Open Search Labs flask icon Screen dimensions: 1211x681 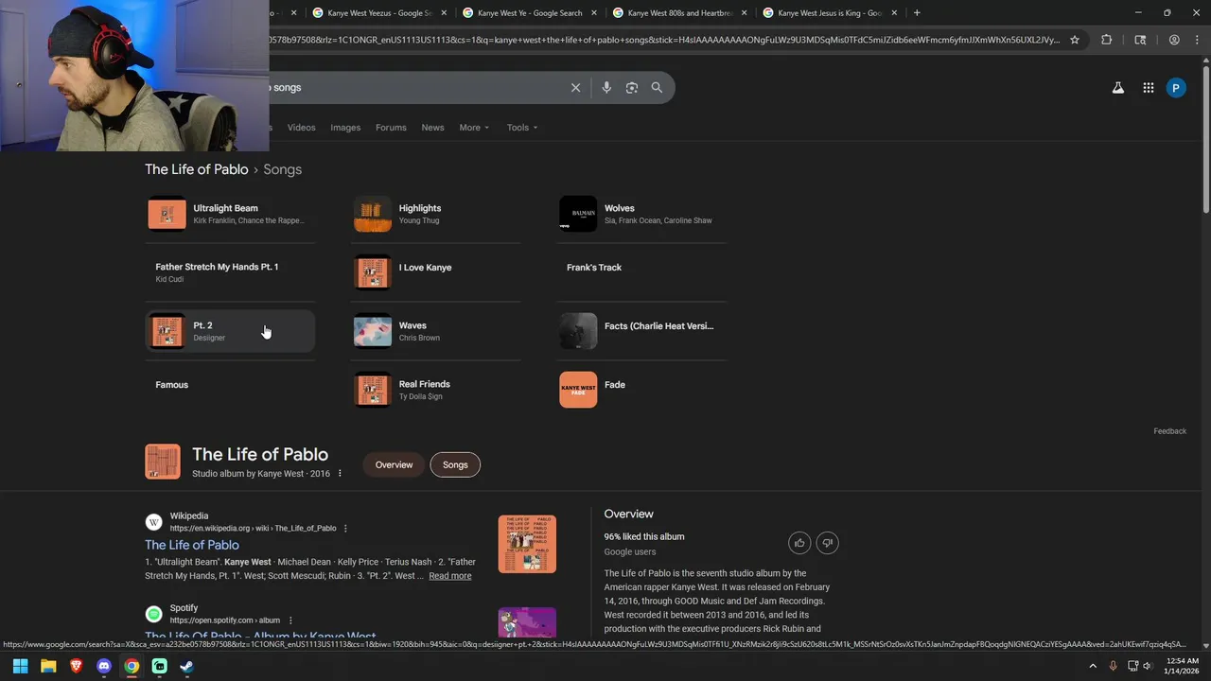coord(1117,88)
